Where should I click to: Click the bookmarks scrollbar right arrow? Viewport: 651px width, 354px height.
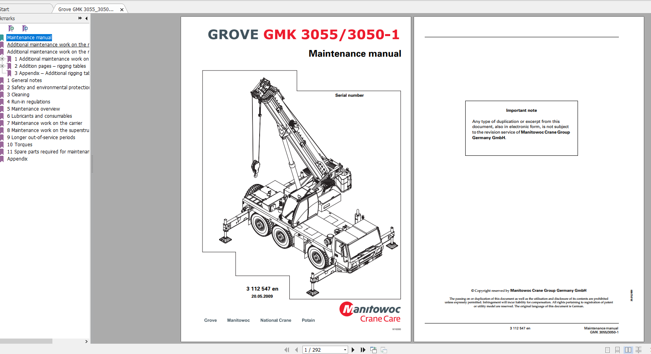coord(87,341)
